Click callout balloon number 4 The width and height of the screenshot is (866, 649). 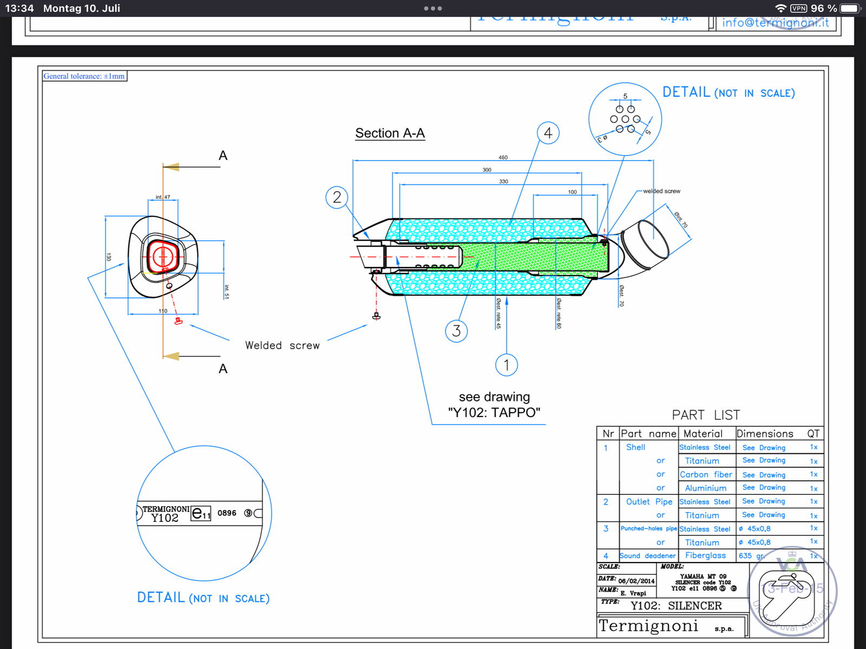[548, 133]
